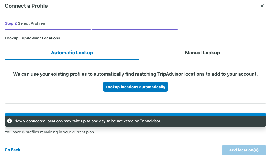This screenshot has height=158, width=271.
Task: Click the purple Step 2 label
Action: [x=11, y=23]
